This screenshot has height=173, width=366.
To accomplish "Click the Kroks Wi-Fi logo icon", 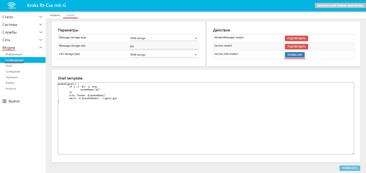I will click(12, 6).
